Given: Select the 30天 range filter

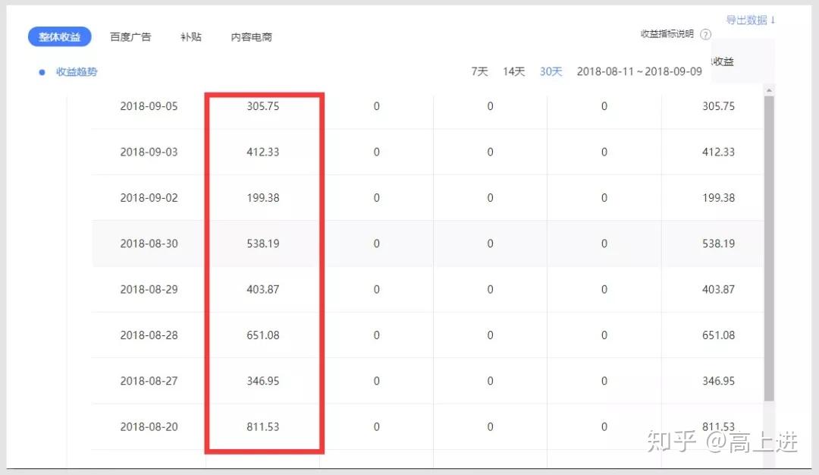Looking at the screenshot, I should pyautogui.click(x=551, y=71).
